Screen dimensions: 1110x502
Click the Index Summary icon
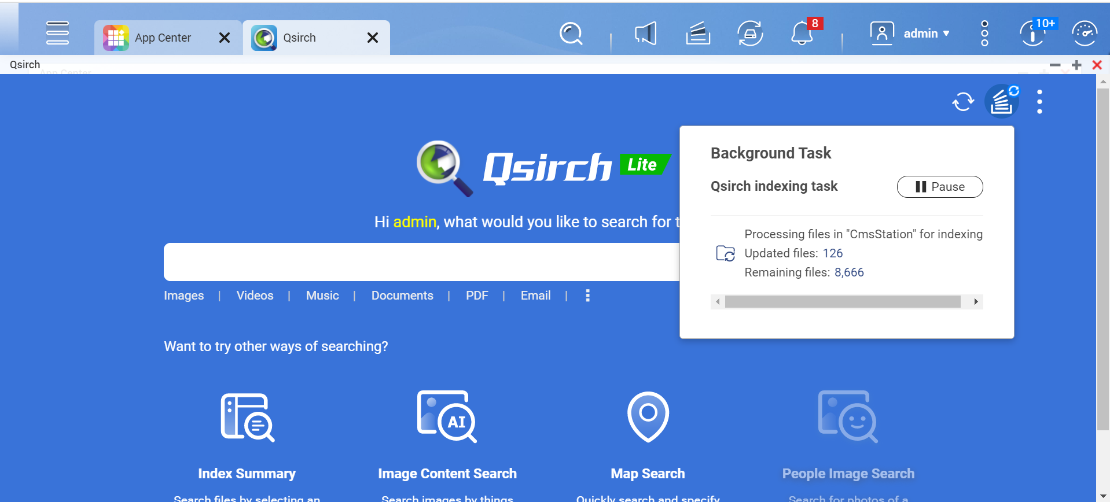click(248, 417)
